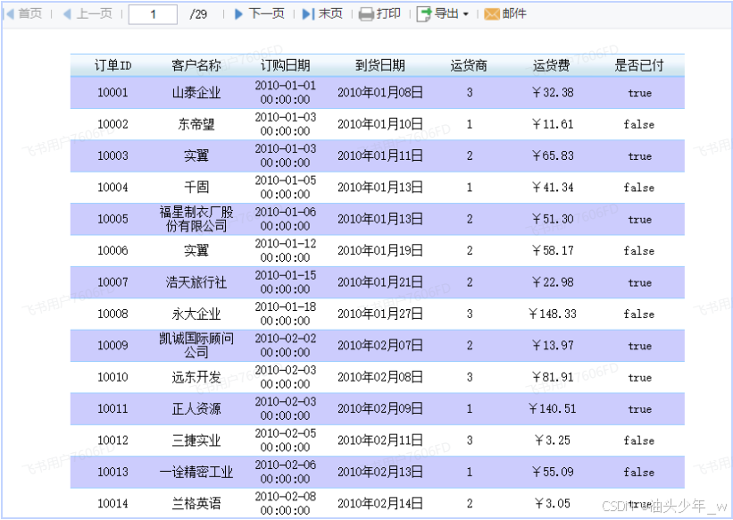Screen dimensions: 733x520
Task: Click freight value ￥32.38
Action: [553, 93]
